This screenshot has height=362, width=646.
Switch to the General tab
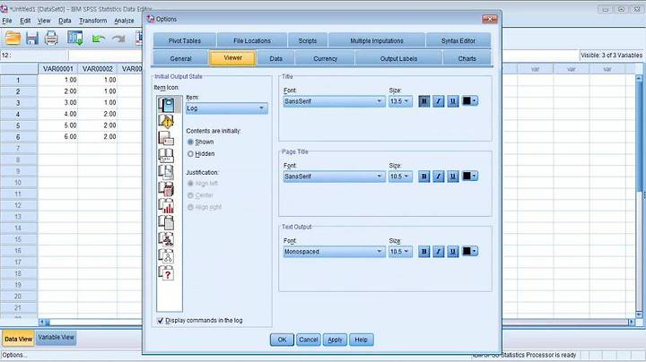coord(180,59)
